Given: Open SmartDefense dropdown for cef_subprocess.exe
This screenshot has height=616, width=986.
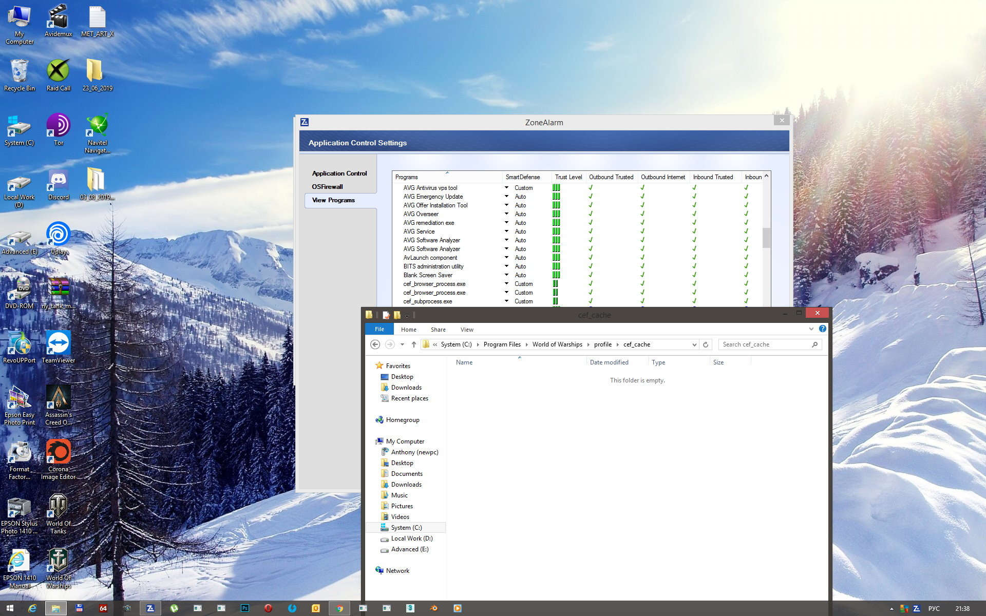Looking at the screenshot, I should coord(506,301).
